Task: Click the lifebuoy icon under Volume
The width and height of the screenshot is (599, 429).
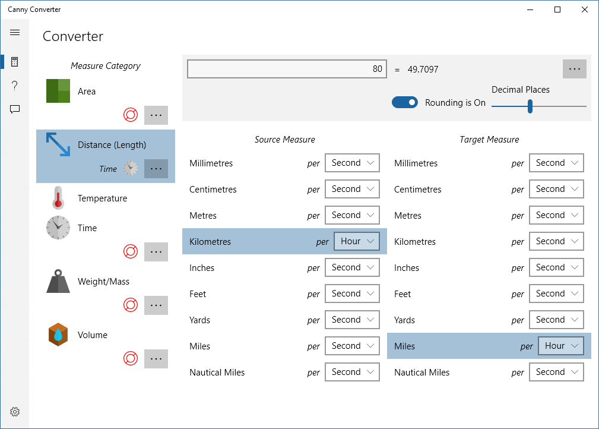Action: click(x=131, y=358)
